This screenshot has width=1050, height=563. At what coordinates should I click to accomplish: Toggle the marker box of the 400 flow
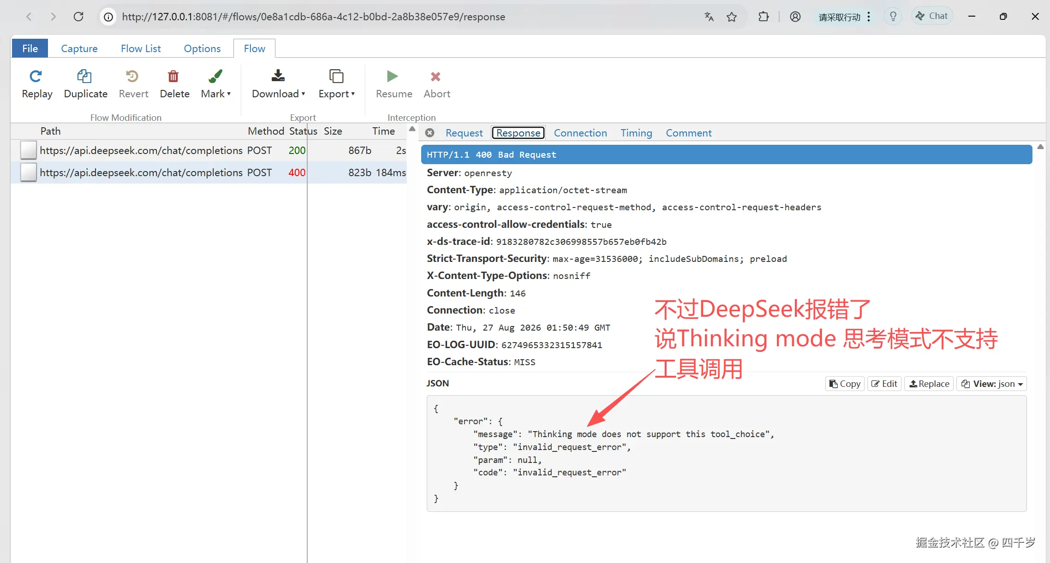(29, 172)
